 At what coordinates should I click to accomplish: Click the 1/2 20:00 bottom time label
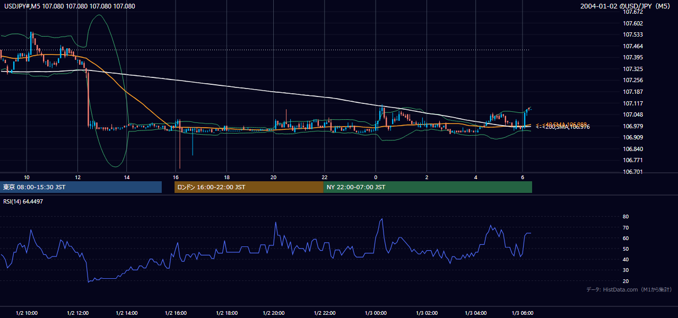click(x=274, y=313)
